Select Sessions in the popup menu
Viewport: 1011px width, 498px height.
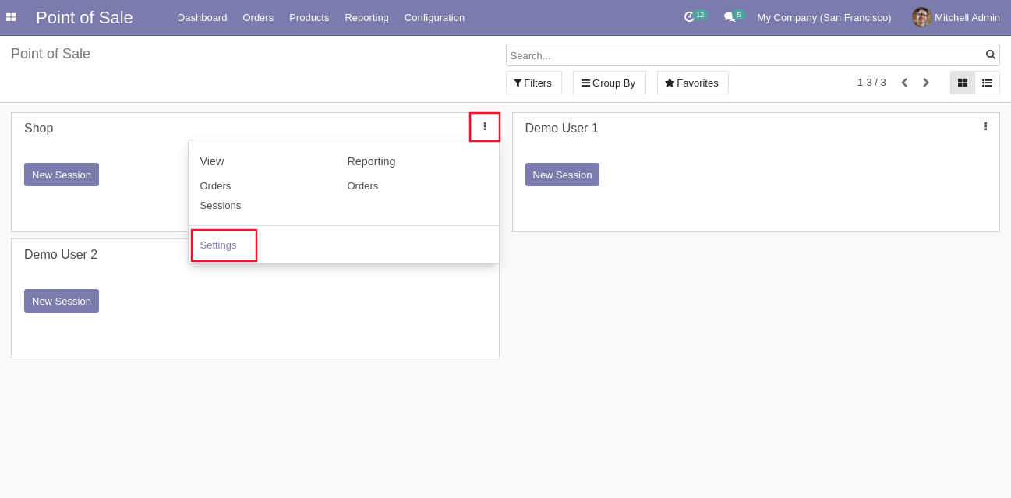coord(221,205)
